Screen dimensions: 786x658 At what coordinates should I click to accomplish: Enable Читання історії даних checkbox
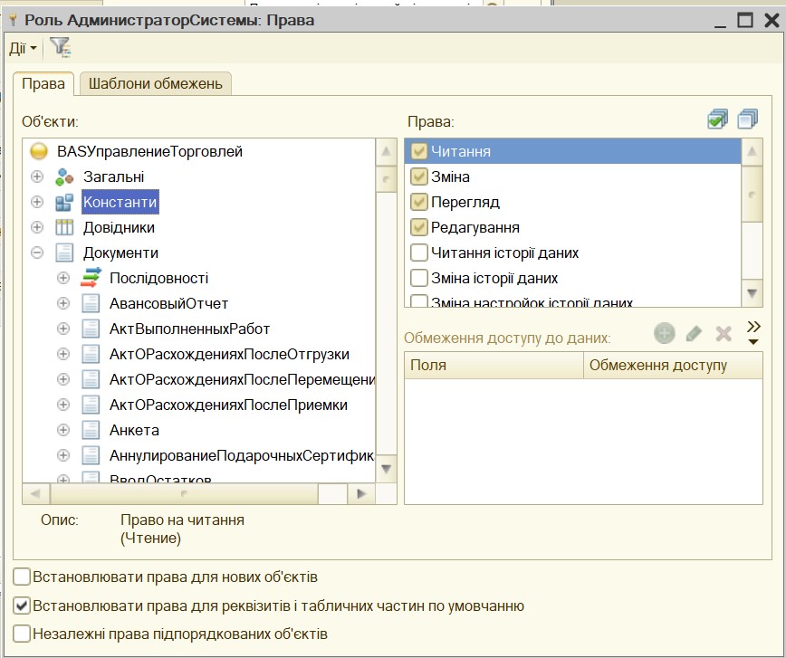(418, 253)
